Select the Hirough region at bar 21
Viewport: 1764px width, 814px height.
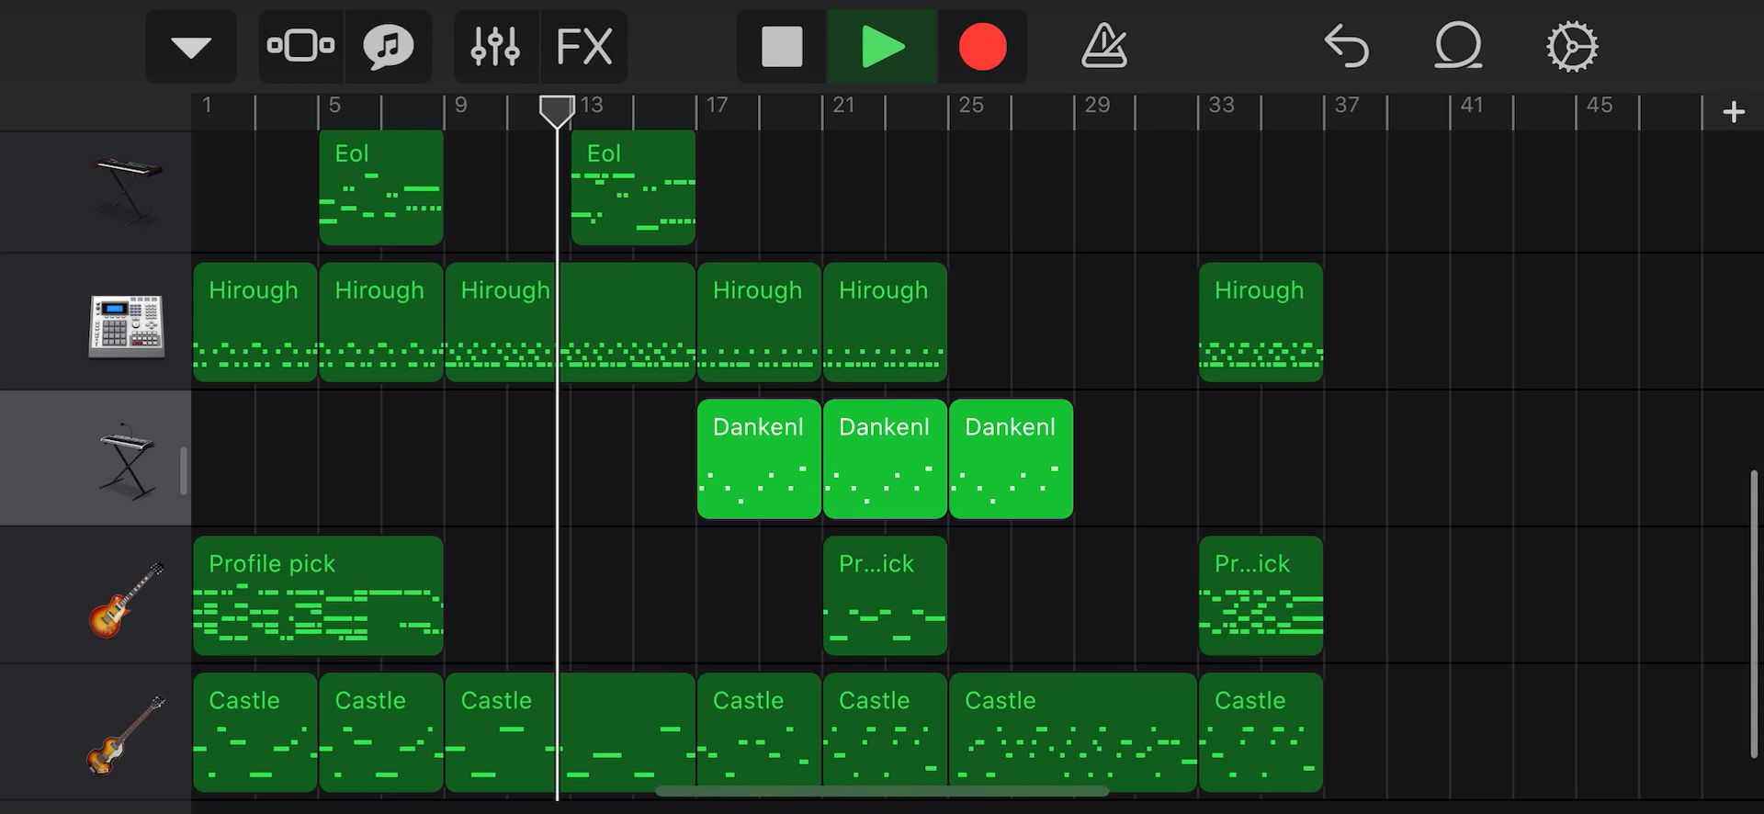(885, 322)
